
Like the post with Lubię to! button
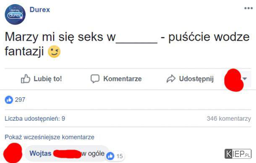[x=41, y=79]
